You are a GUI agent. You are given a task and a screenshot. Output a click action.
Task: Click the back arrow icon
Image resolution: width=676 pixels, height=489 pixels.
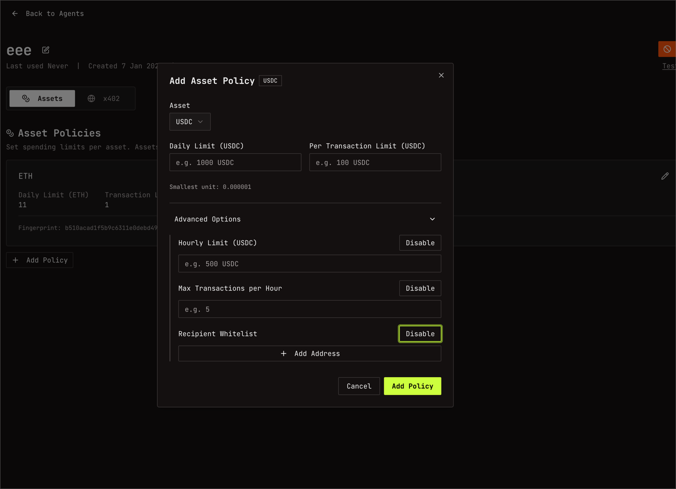15,14
